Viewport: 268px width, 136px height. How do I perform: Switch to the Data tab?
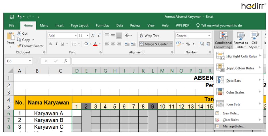click(x=120, y=25)
